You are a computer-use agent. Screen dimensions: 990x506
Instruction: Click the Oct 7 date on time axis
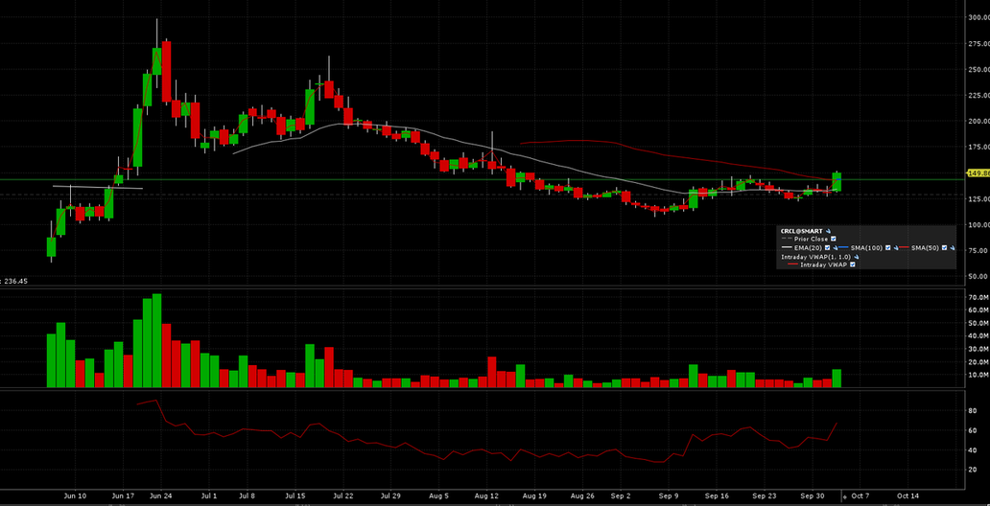click(860, 496)
